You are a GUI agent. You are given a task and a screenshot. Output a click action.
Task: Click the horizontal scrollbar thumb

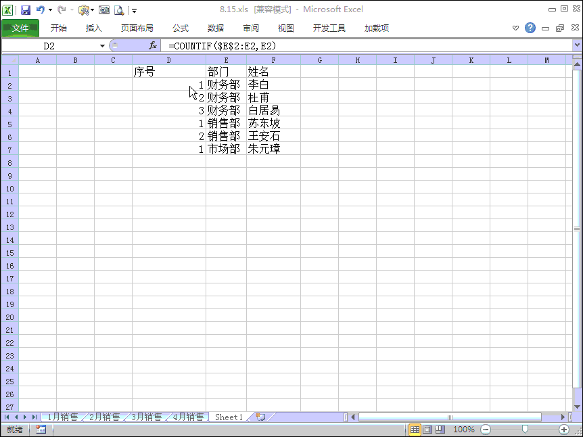450,417
